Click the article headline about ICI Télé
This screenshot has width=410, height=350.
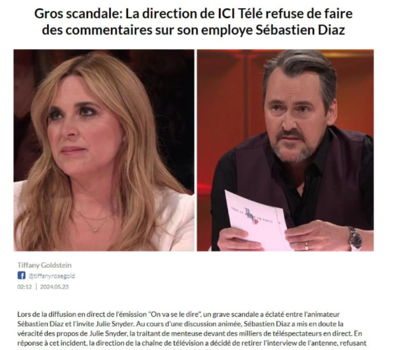pos(193,22)
